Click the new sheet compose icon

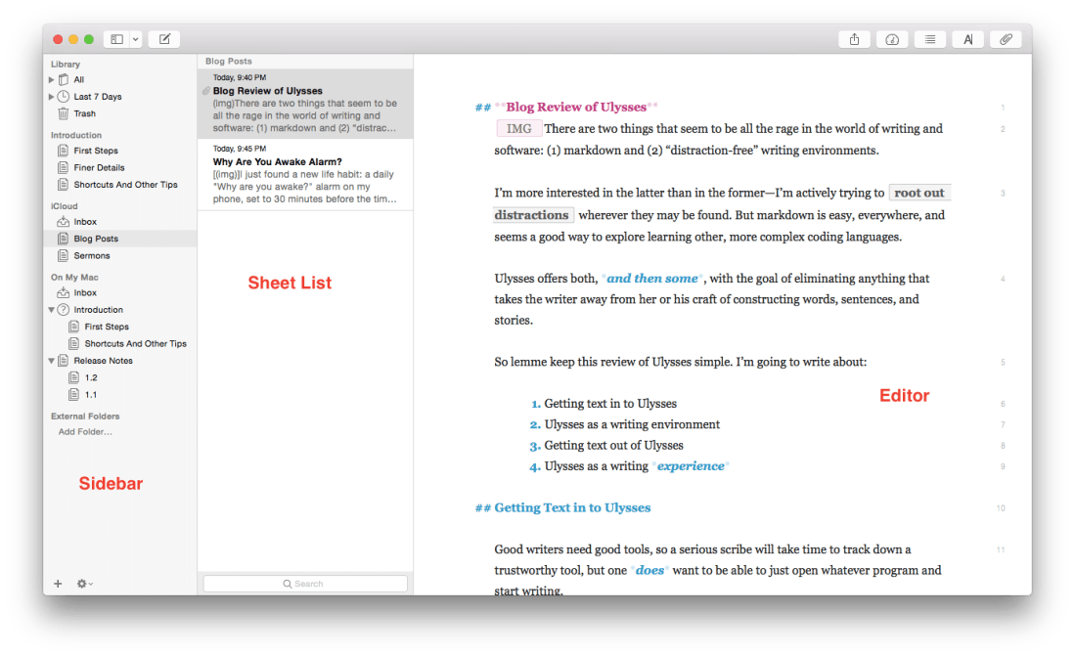pyautogui.click(x=164, y=39)
